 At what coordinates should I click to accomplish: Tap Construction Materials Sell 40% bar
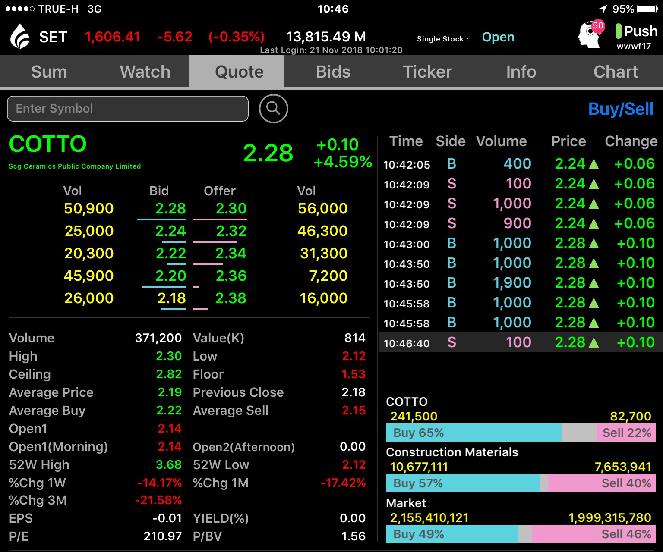pyautogui.click(x=602, y=483)
